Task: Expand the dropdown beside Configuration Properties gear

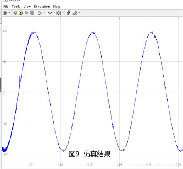Action: coord(9,13)
